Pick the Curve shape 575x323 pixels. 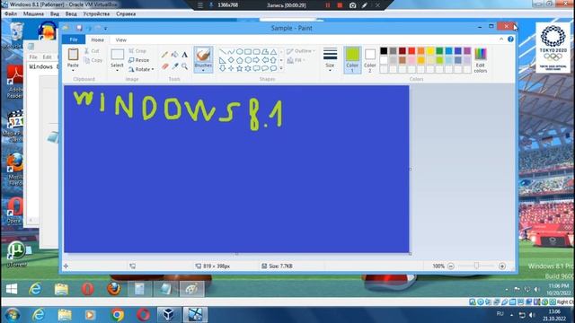click(x=231, y=52)
